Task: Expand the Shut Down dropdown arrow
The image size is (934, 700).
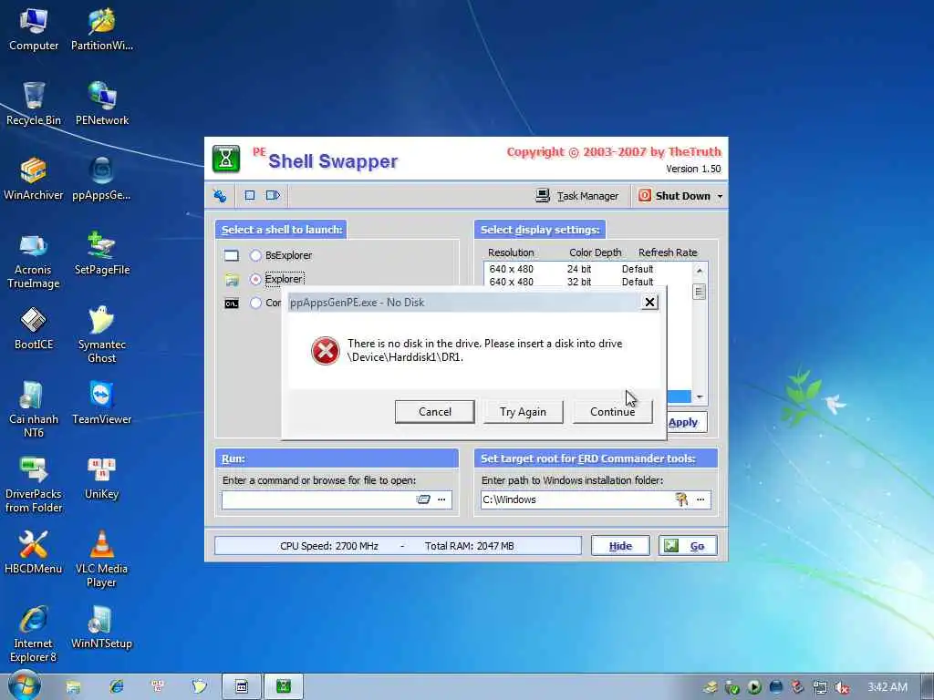Action: click(x=720, y=196)
